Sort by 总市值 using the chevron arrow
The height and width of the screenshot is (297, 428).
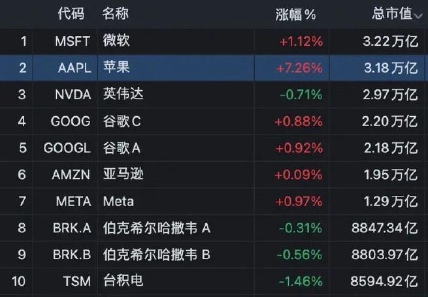pos(418,16)
